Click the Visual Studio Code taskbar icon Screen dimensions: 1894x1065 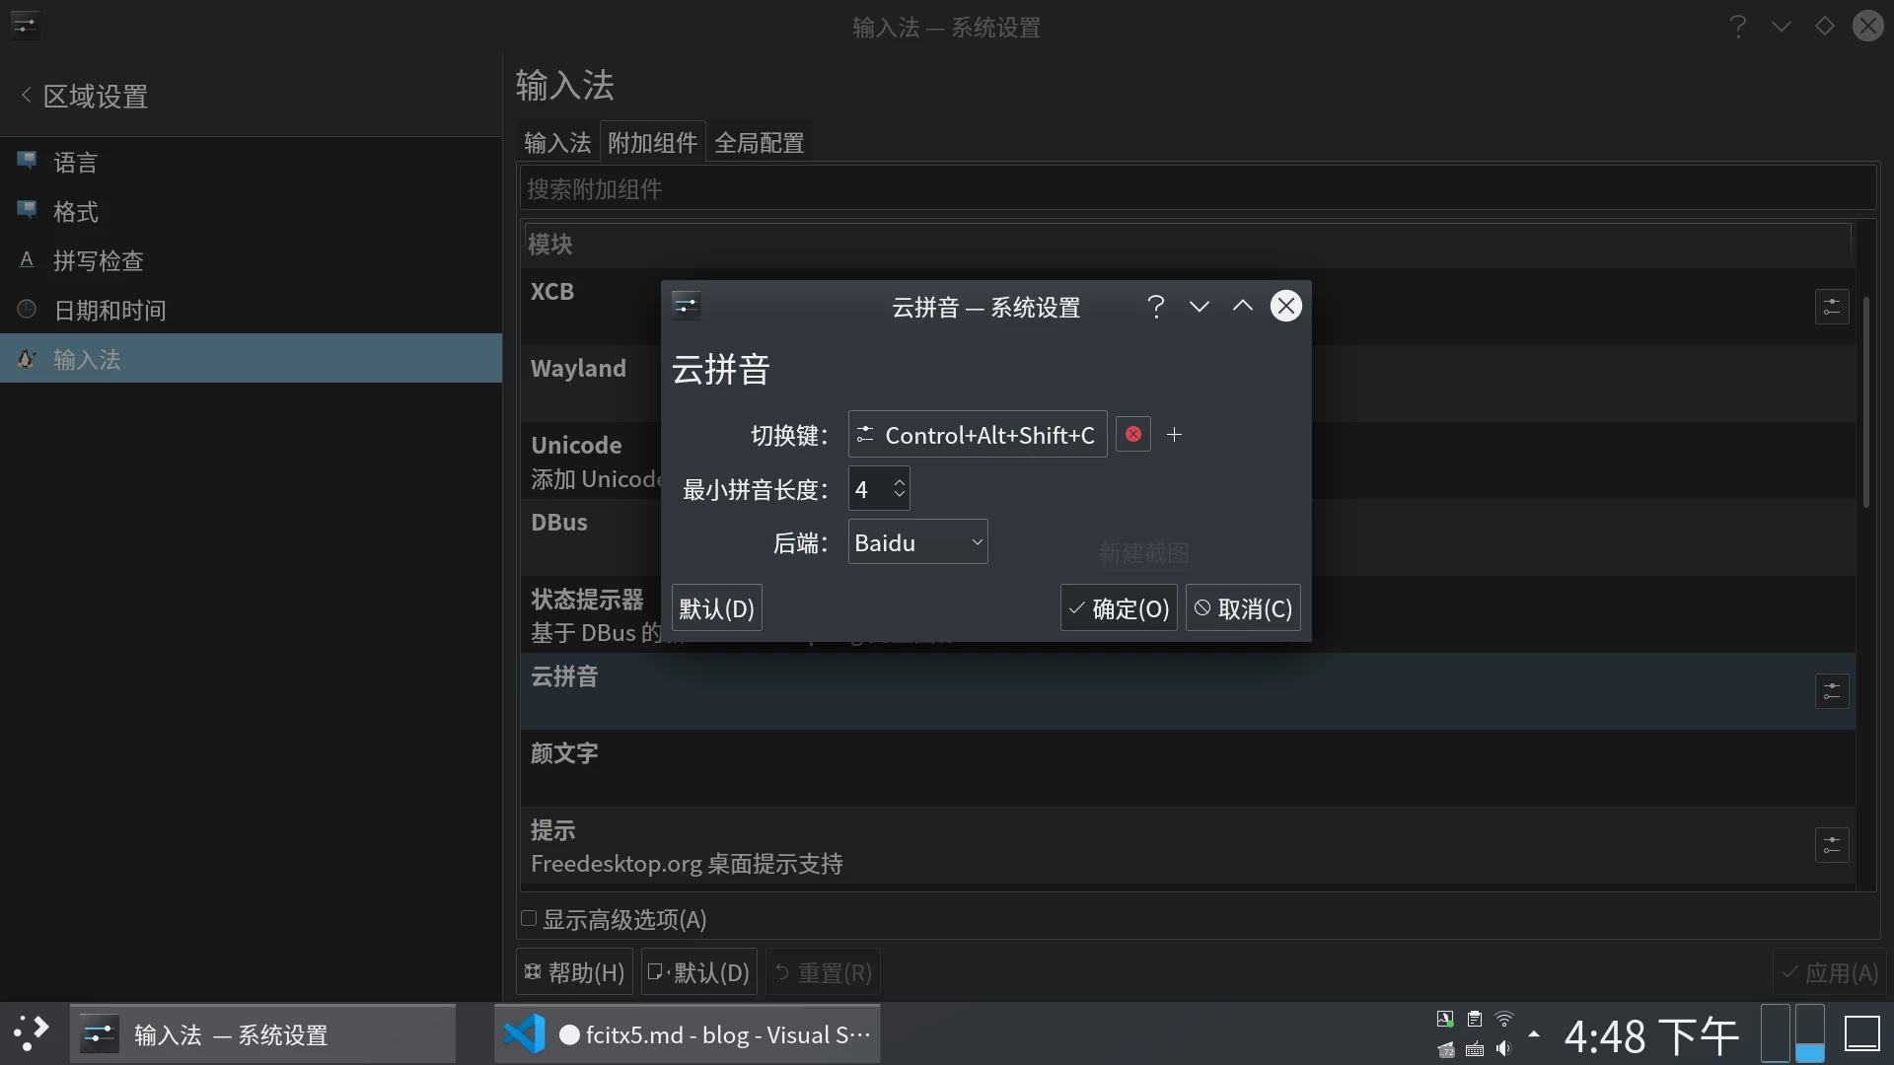[524, 1033]
